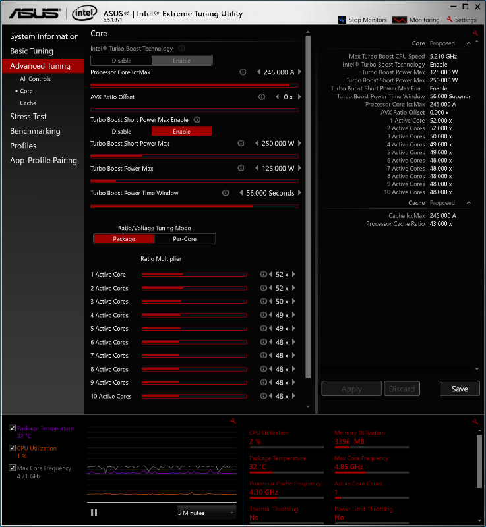486x527 pixels.
Task: Click scroll-down arrow of proposed settings panel
Action: point(477,369)
